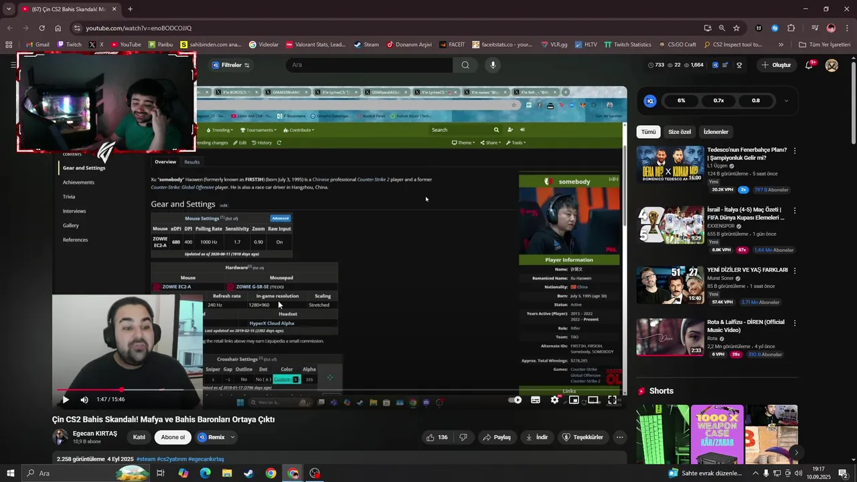
Task: Open the tab search dropdown arrow
Action: (9, 9)
